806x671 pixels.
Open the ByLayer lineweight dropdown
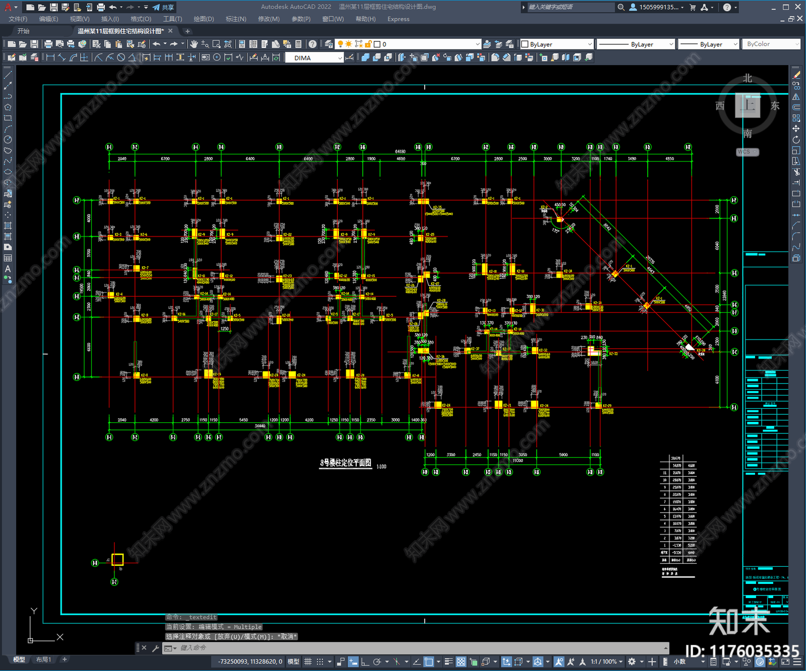click(708, 44)
